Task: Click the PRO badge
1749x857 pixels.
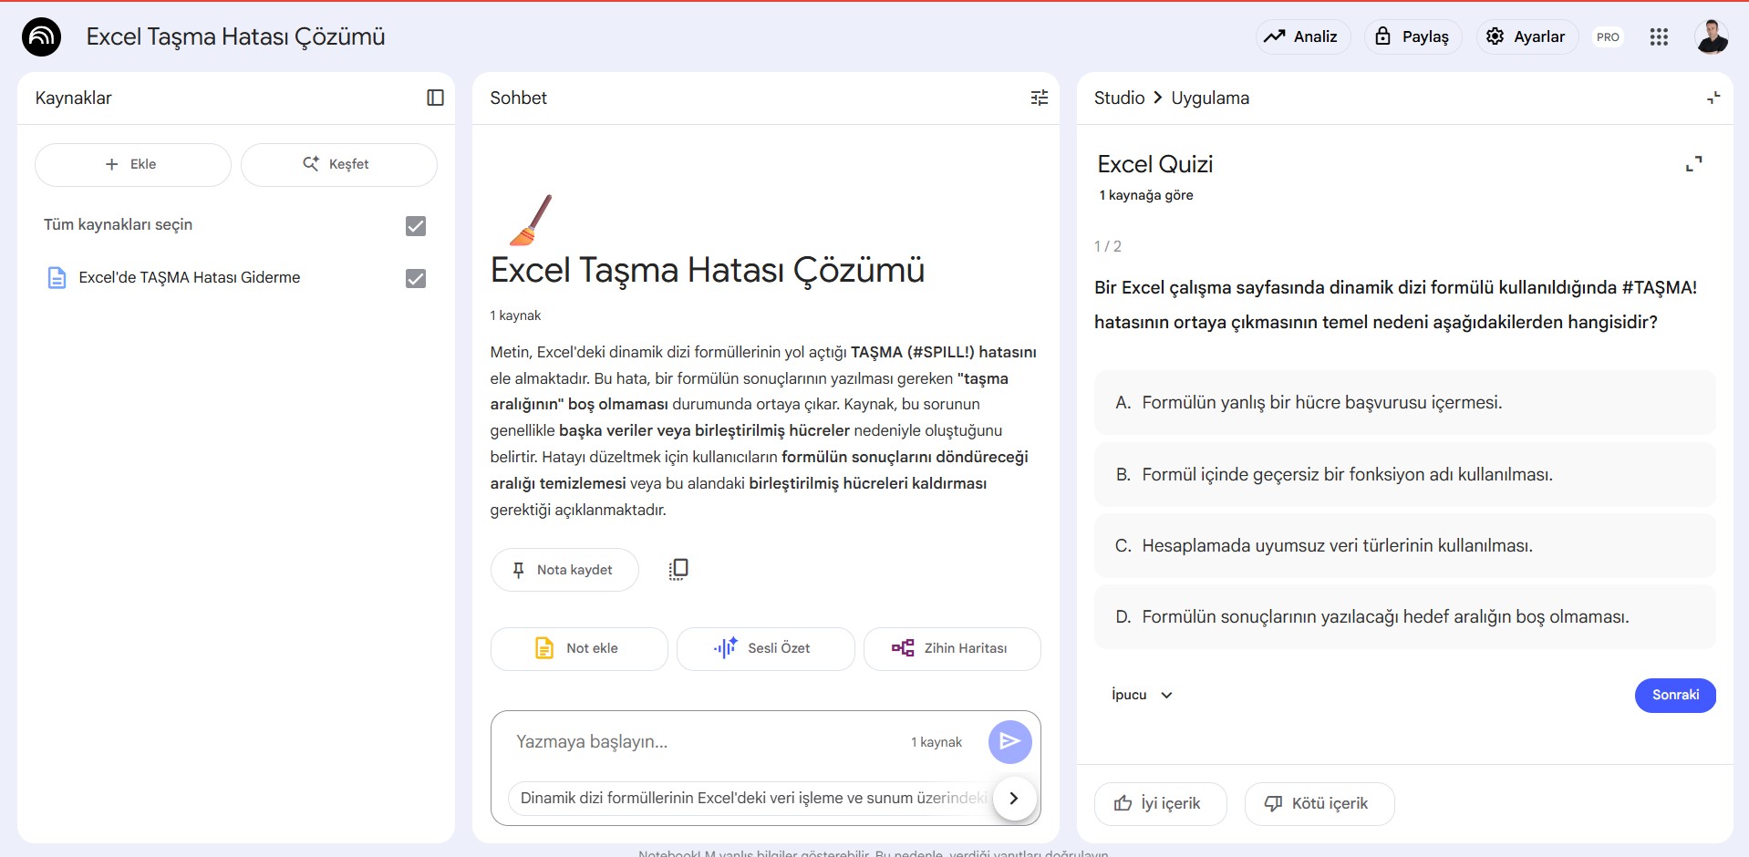Action: [x=1608, y=37]
